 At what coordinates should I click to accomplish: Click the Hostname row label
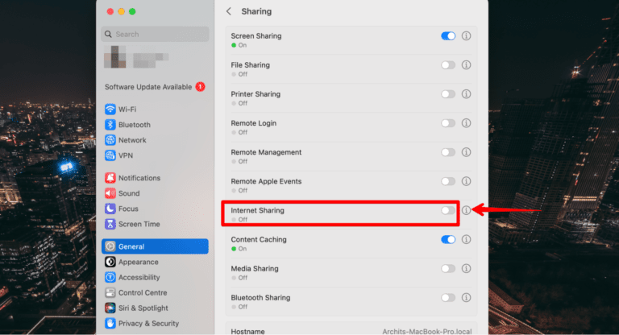pos(247,332)
